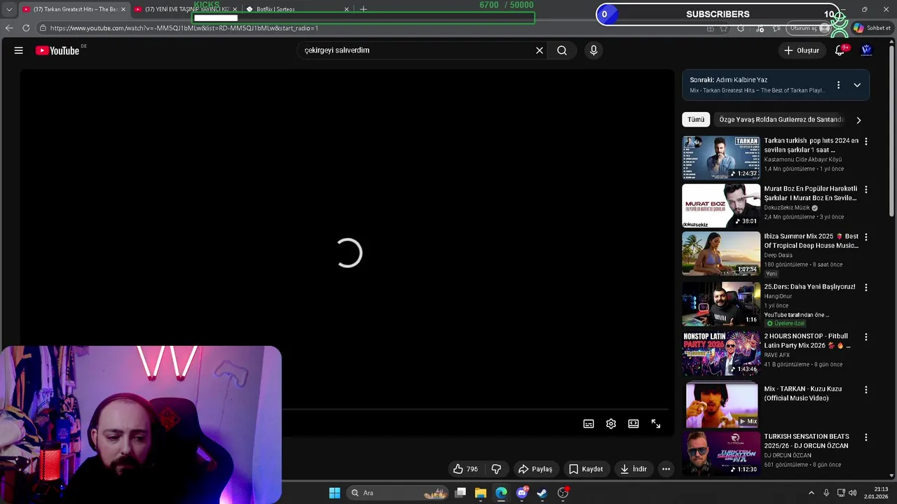Open Task View on the taskbar
897x504 pixels.
click(460, 493)
